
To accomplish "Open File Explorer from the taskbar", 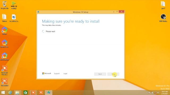I will 17,93.
